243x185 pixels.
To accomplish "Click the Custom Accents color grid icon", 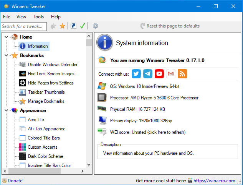I will 23,147.
